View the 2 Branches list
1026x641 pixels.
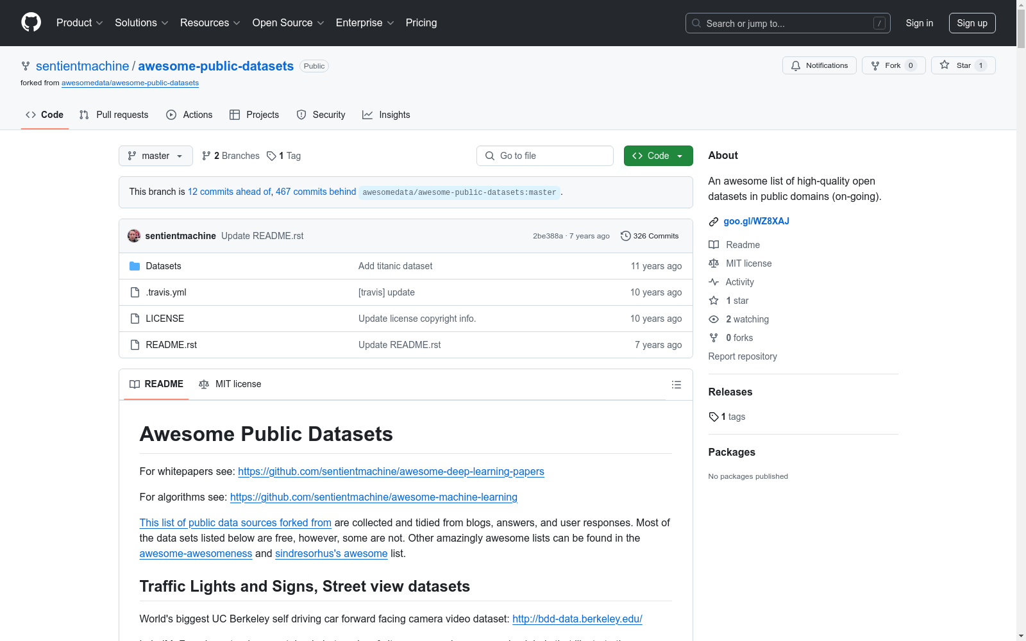coord(231,156)
